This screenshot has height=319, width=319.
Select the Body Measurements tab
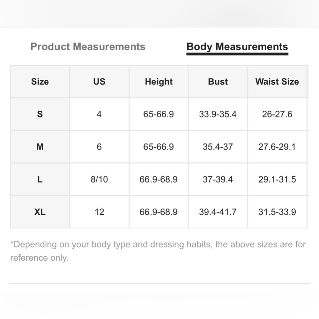point(237,47)
